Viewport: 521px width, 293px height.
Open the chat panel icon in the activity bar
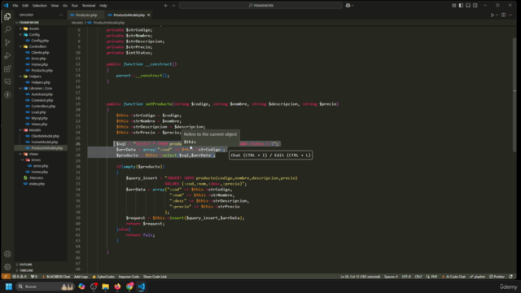[x=7, y=81]
